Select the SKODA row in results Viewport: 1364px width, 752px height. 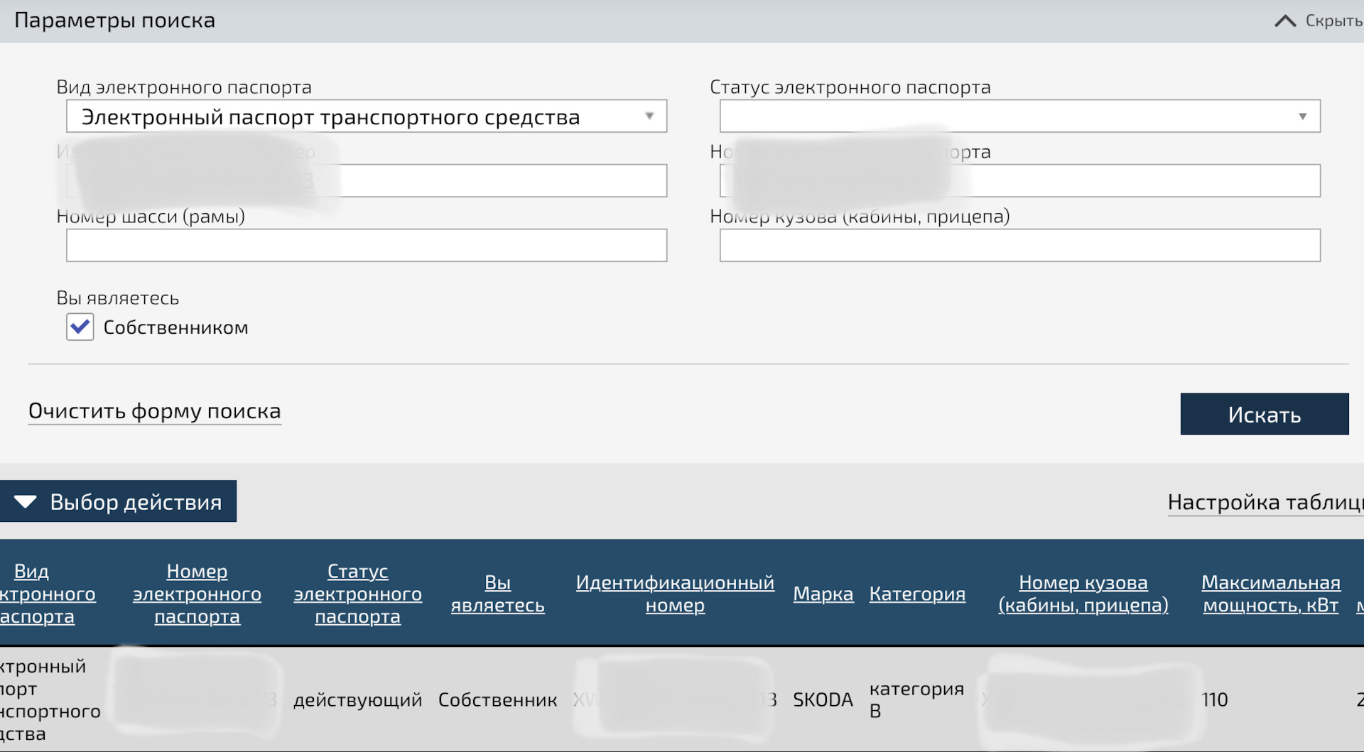click(822, 700)
